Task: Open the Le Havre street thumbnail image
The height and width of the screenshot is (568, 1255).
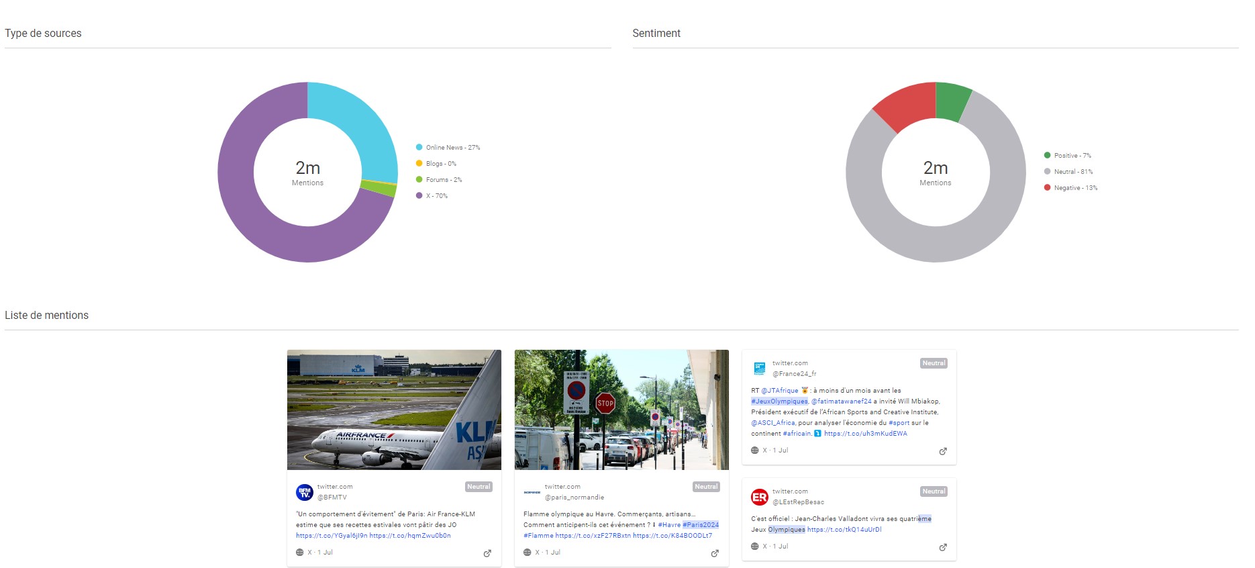Action: pos(621,410)
